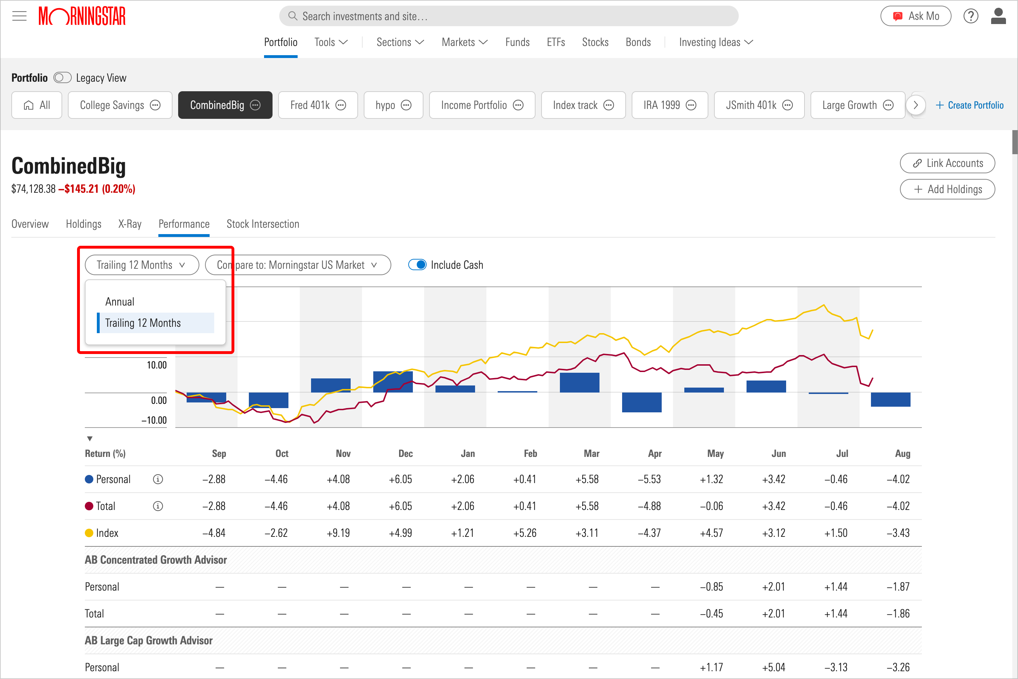Click AB Concentrated Growth Advisor row
This screenshot has width=1018, height=679.
pos(503,560)
